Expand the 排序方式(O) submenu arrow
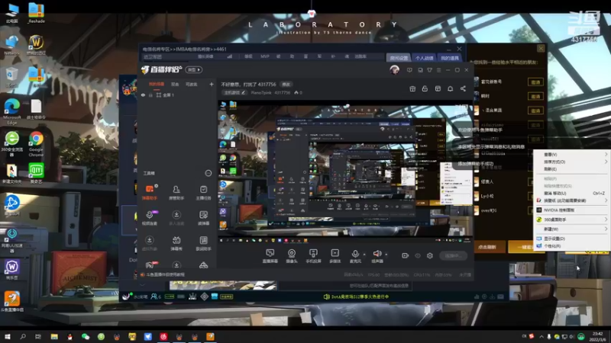Viewport: 611px width, 343px height. (606, 162)
